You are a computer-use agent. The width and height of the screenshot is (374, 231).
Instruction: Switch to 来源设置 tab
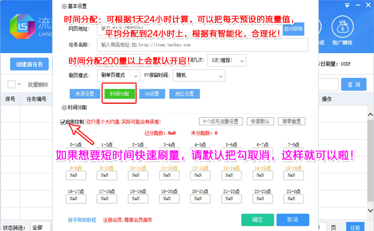[x=84, y=94]
